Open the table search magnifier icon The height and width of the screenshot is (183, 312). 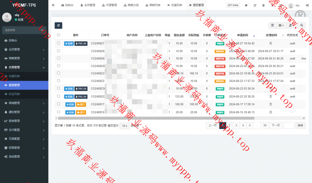(302, 26)
